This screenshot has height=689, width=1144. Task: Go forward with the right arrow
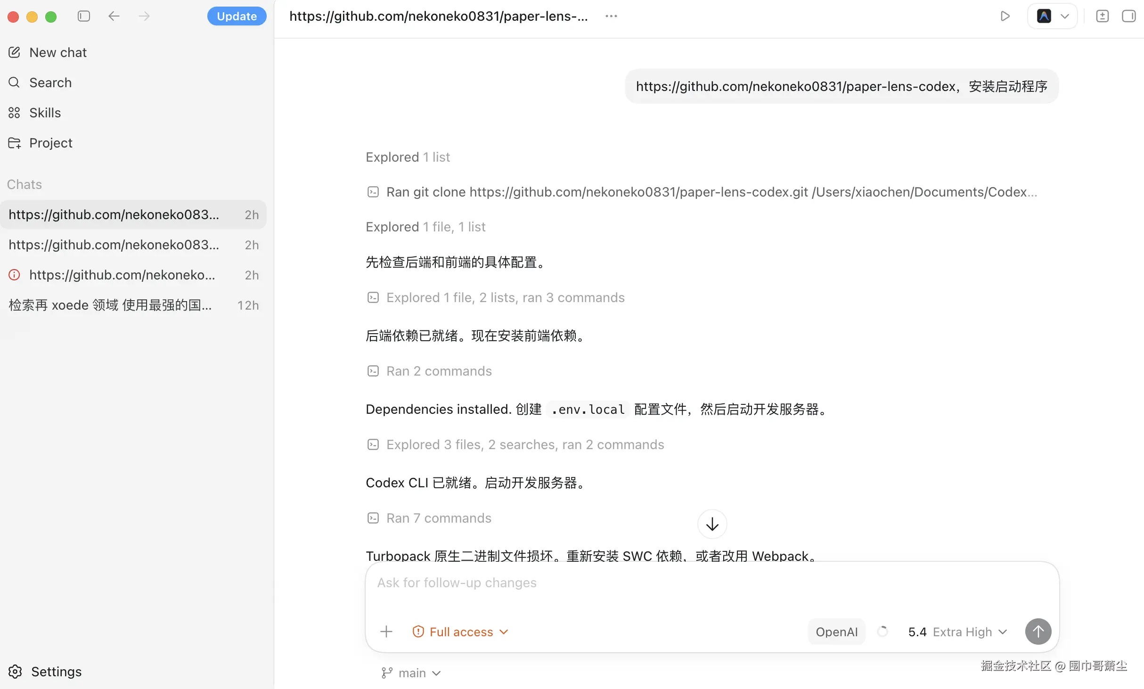click(x=144, y=16)
